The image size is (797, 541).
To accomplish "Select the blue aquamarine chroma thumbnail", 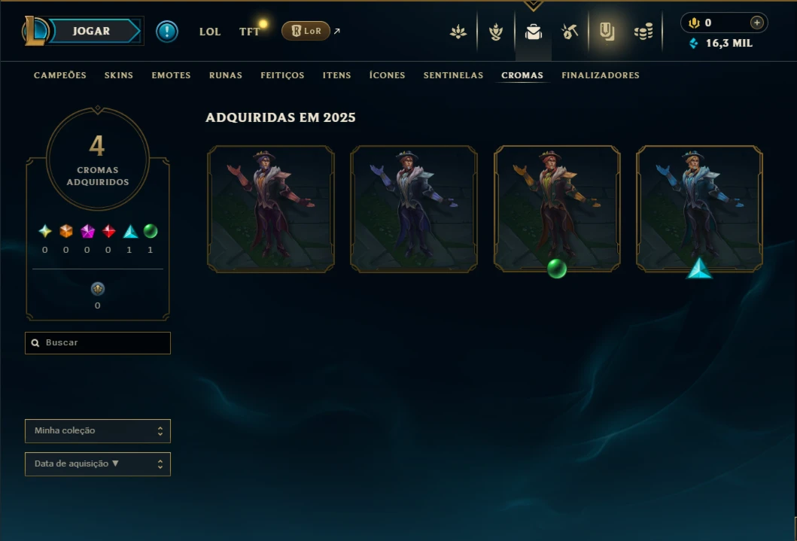I will click(x=699, y=208).
